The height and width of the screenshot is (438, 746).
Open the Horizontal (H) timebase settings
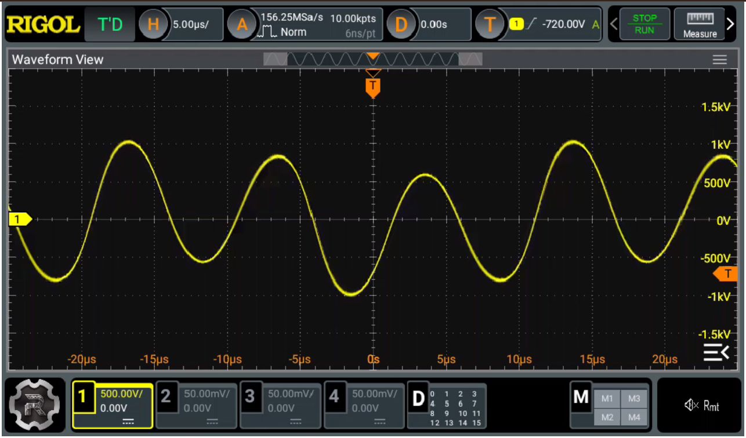pyautogui.click(x=153, y=24)
